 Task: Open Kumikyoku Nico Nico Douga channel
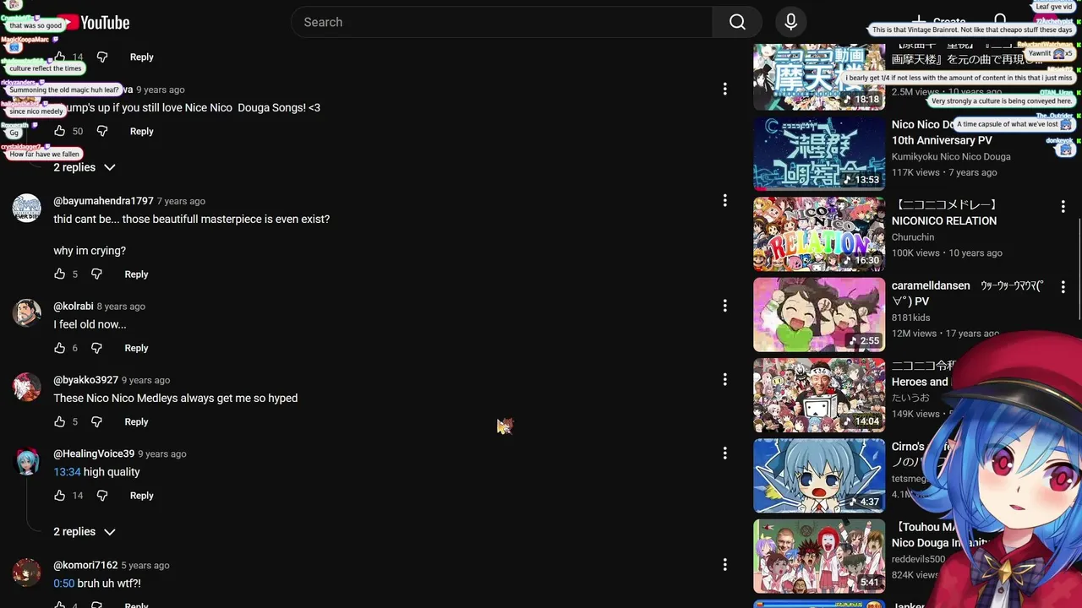click(951, 156)
